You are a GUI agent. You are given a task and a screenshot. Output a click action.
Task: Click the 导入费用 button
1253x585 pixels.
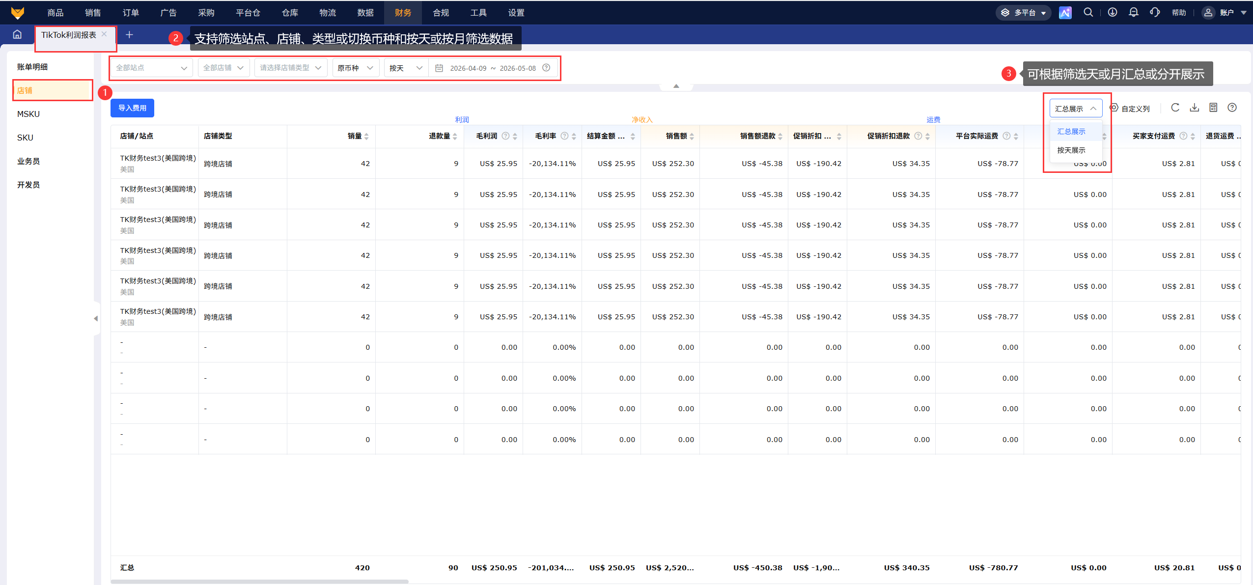(x=132, y=108)
